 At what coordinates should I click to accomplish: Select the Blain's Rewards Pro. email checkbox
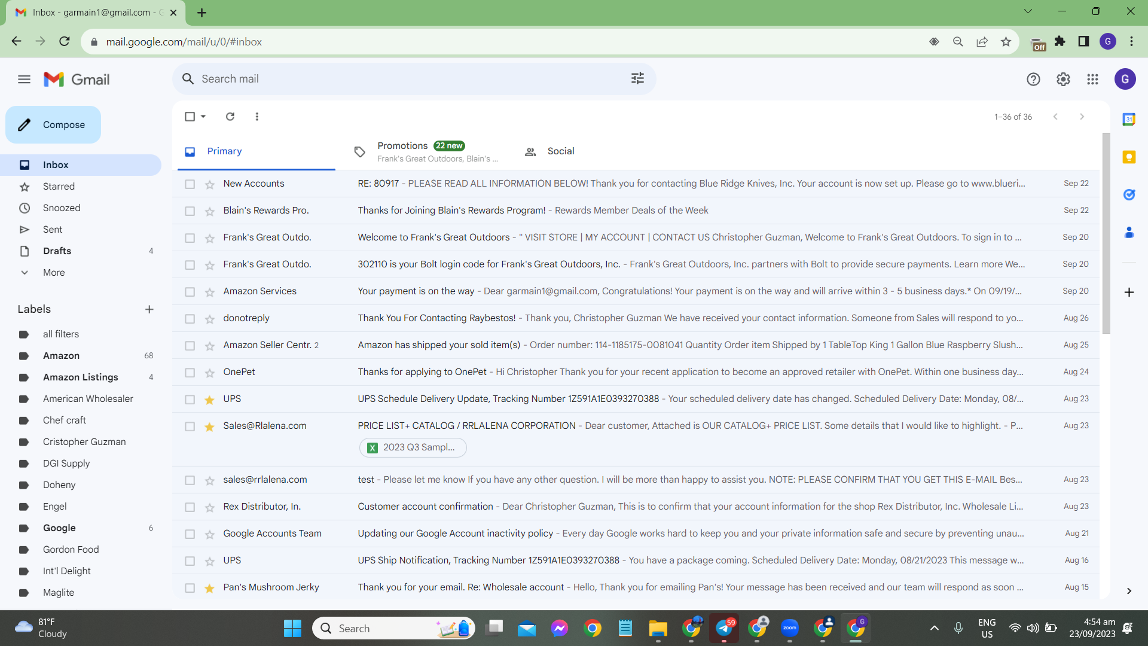(190, 211)
